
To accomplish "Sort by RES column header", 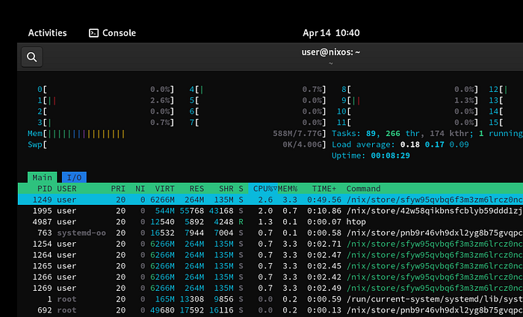I will coord(196,188).
